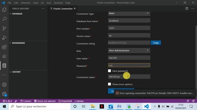Open the Explorer view in activity bar
The image size is (197, 110).
click(4, 10)
